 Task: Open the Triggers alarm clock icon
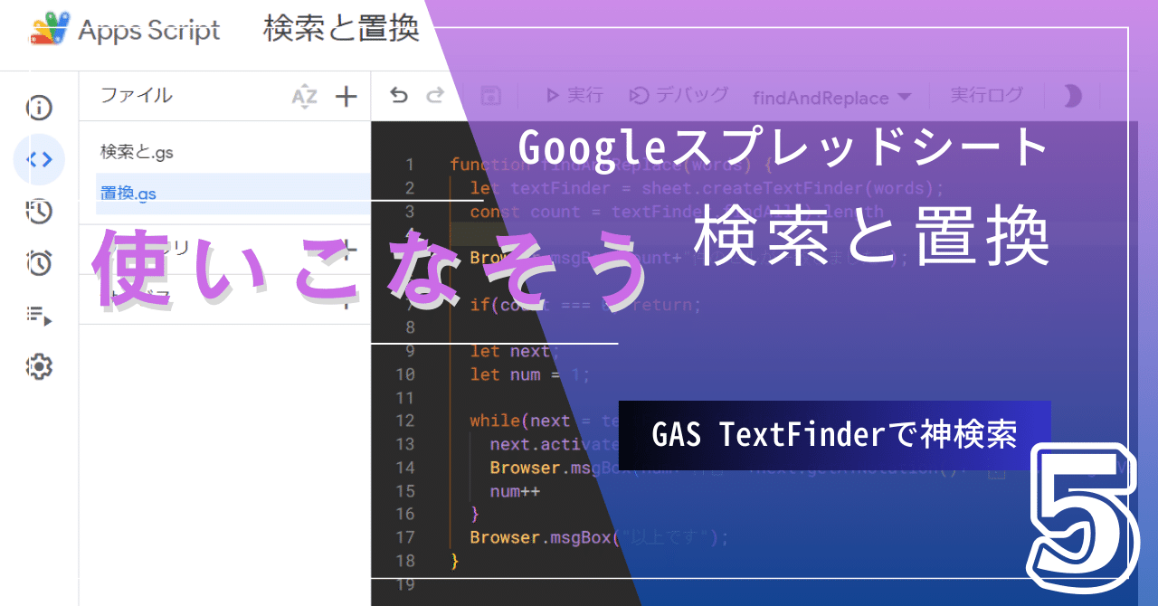(39, 263)
